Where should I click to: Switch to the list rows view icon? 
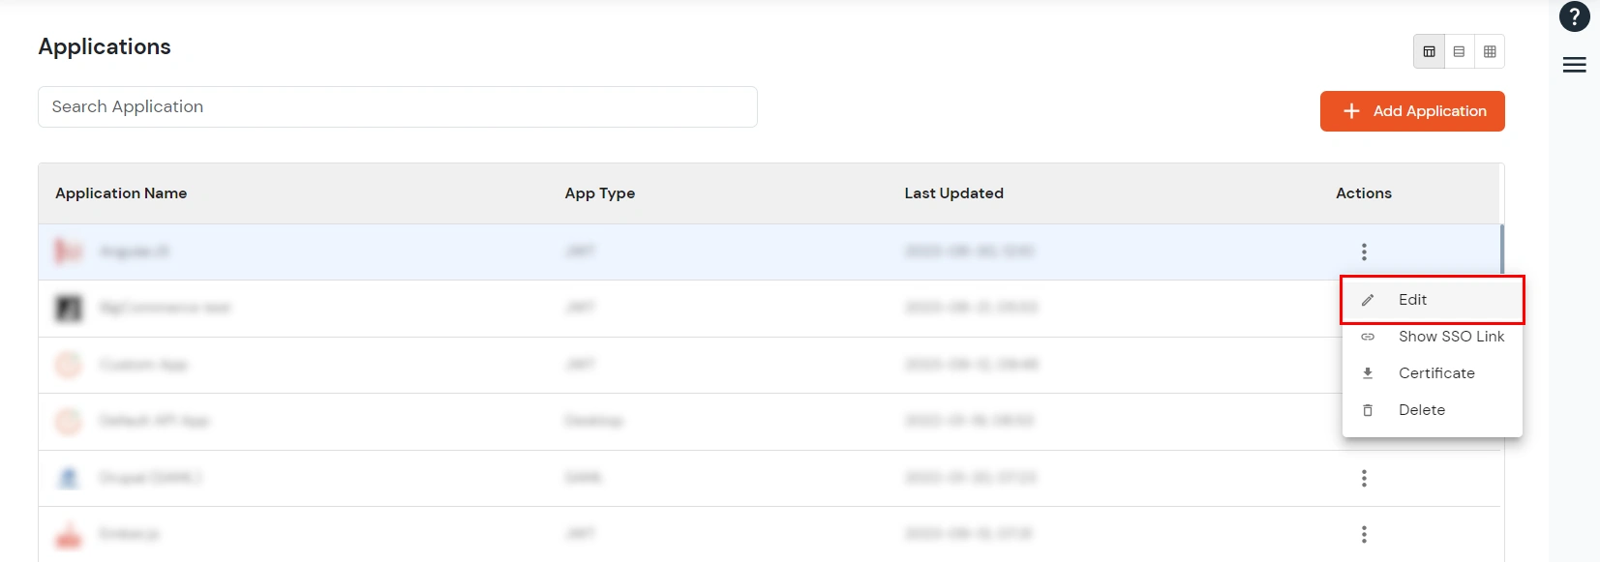1459,51
